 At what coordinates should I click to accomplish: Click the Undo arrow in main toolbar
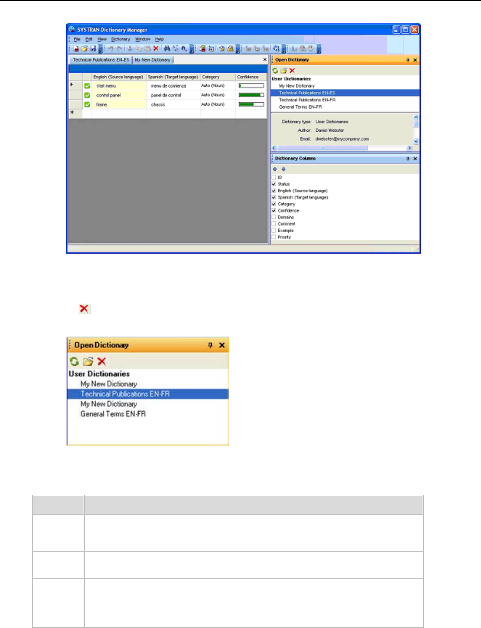[x=111, y=48]
